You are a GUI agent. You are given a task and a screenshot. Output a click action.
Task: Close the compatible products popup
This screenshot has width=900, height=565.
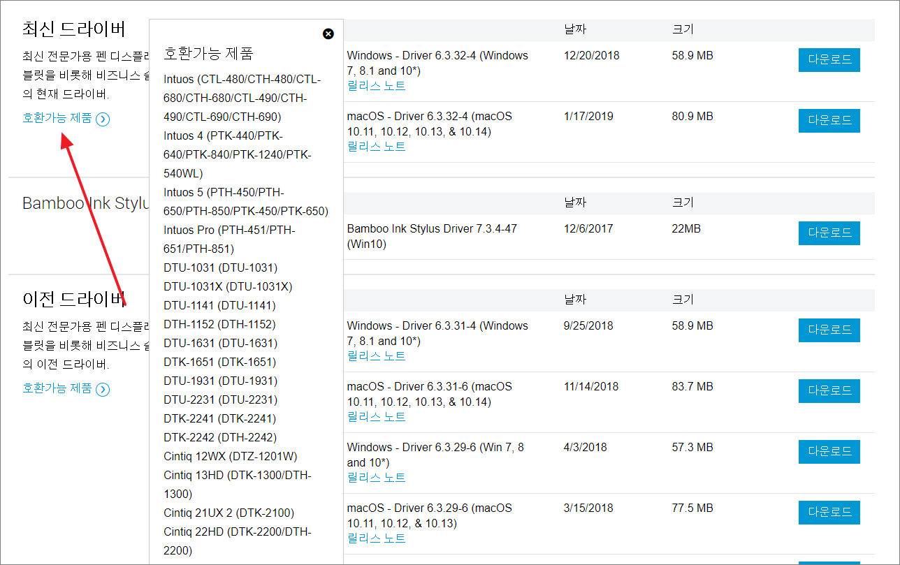(x=328, y=34)
